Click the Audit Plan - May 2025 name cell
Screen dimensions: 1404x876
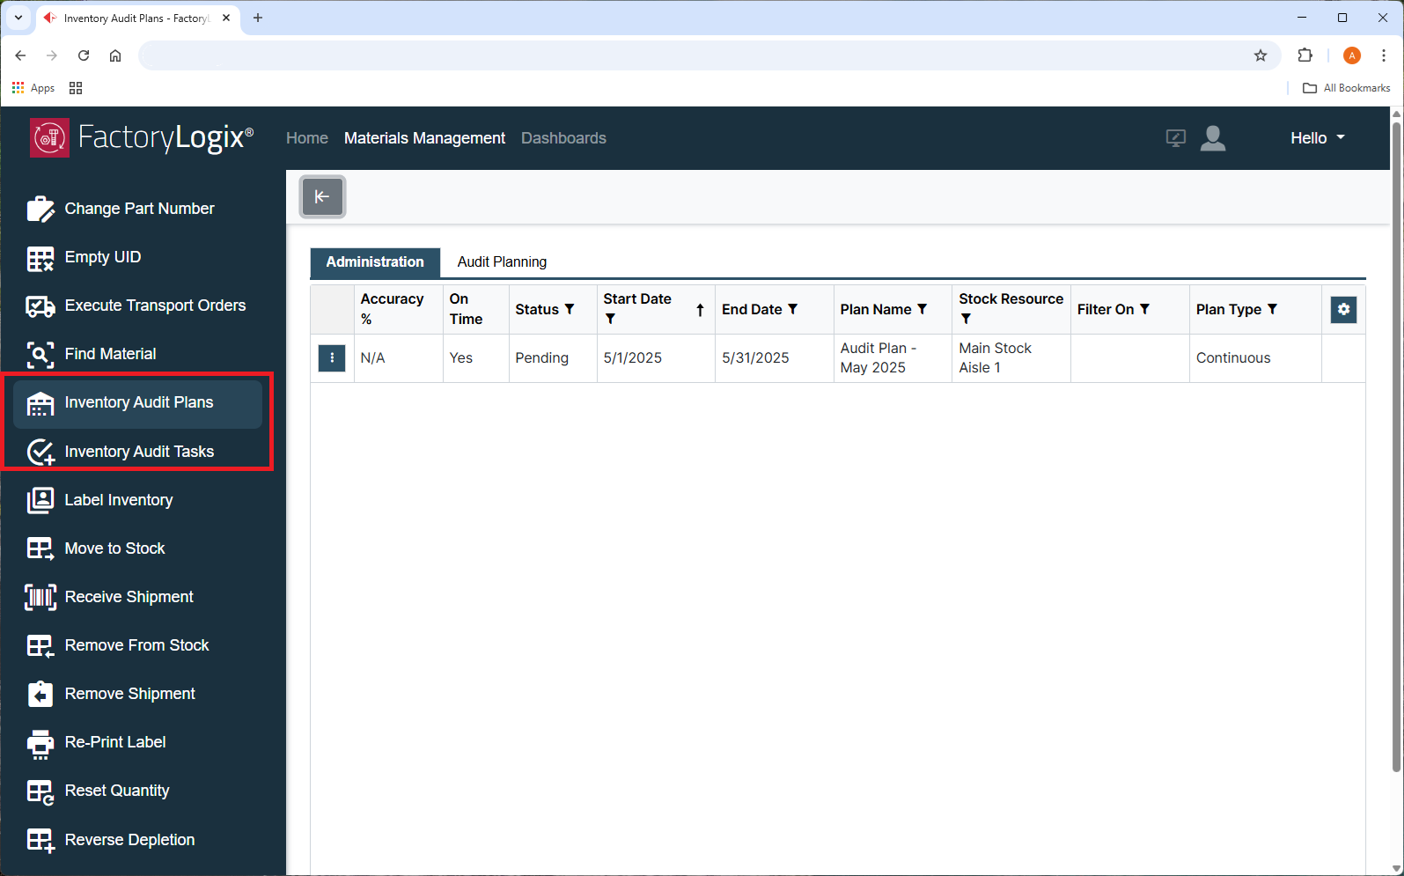tap(893, 358)
